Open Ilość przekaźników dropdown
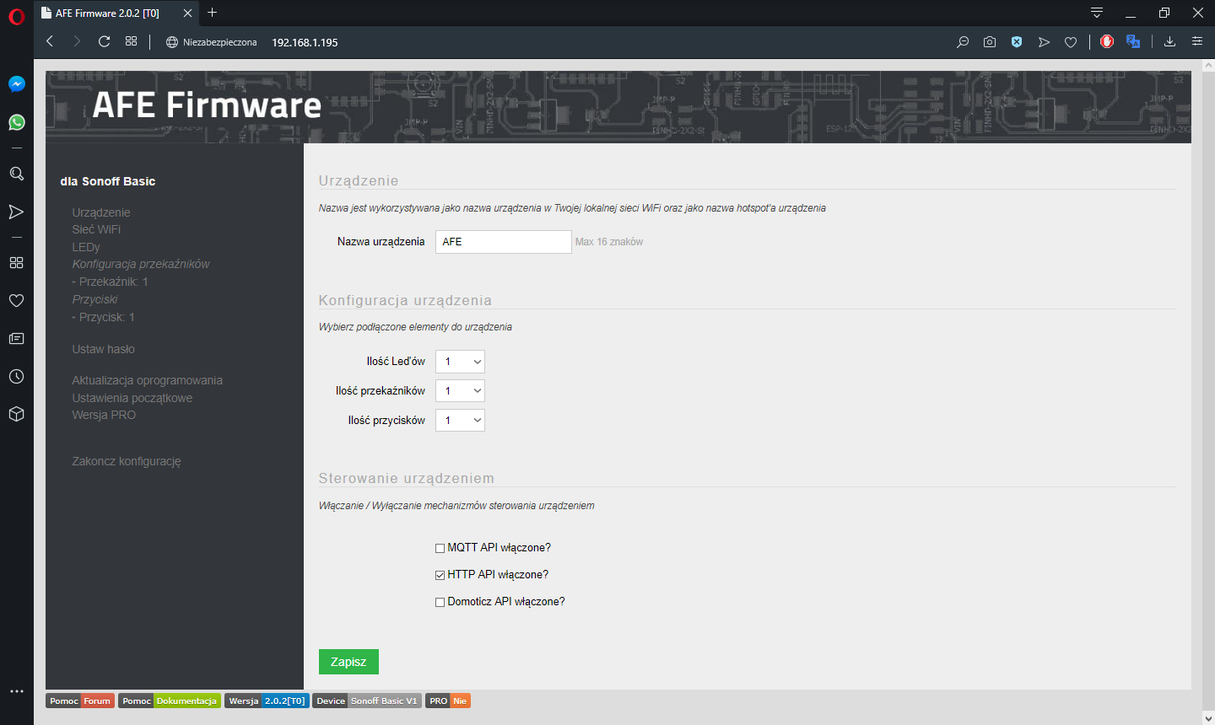The width and height of the screenshot is (1215, 725). [460, 391]
